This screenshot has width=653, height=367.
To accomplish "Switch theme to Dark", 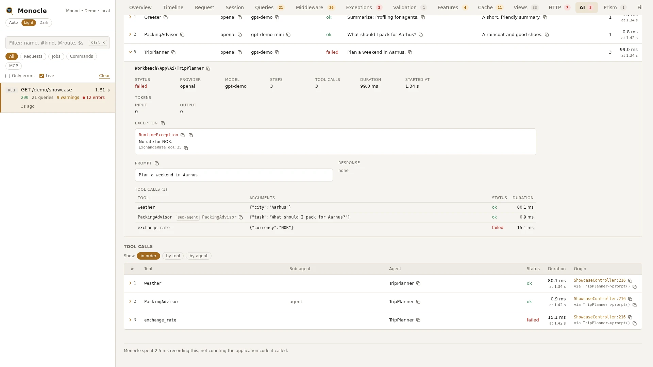I will pos(44,23).
